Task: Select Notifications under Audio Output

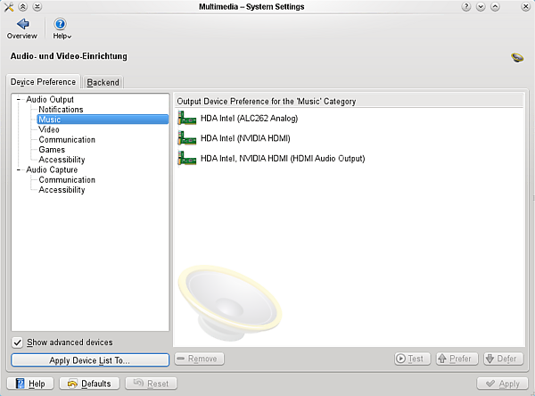Action: pos(61,110)
